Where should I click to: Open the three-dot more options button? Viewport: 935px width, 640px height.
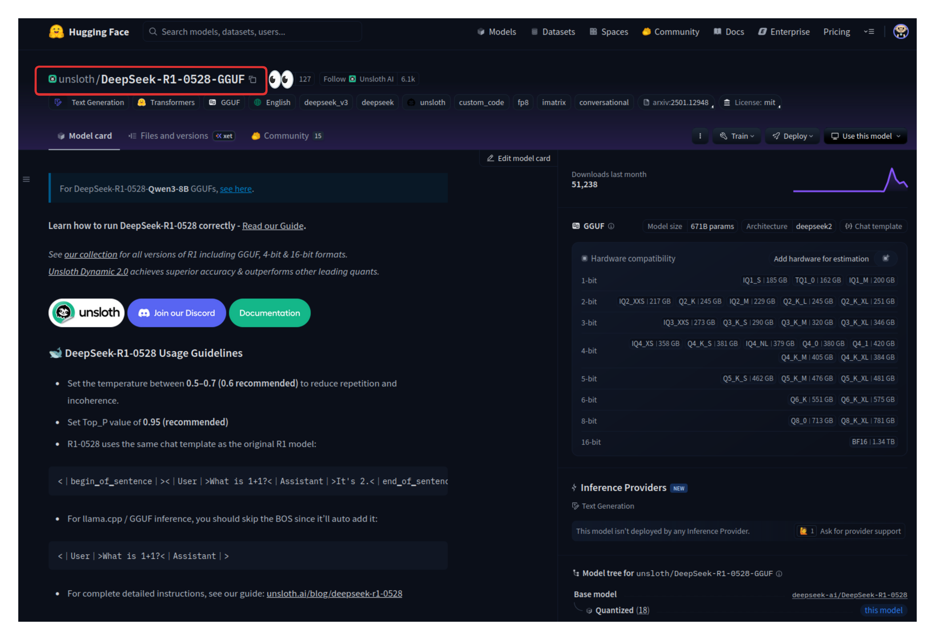click(x=700, y=136)
